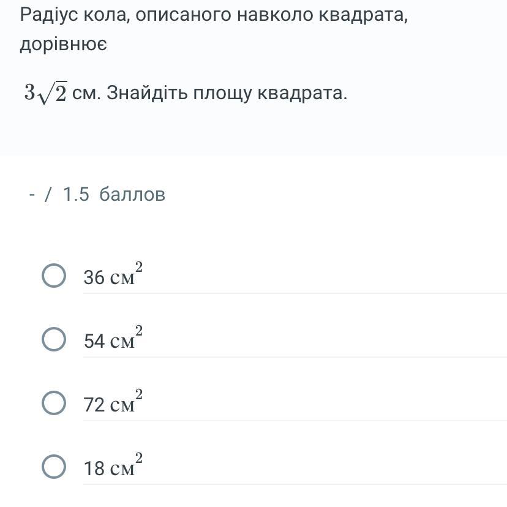Click the answer text '54 см²'
507x507 pixels.
click(113, 338)
